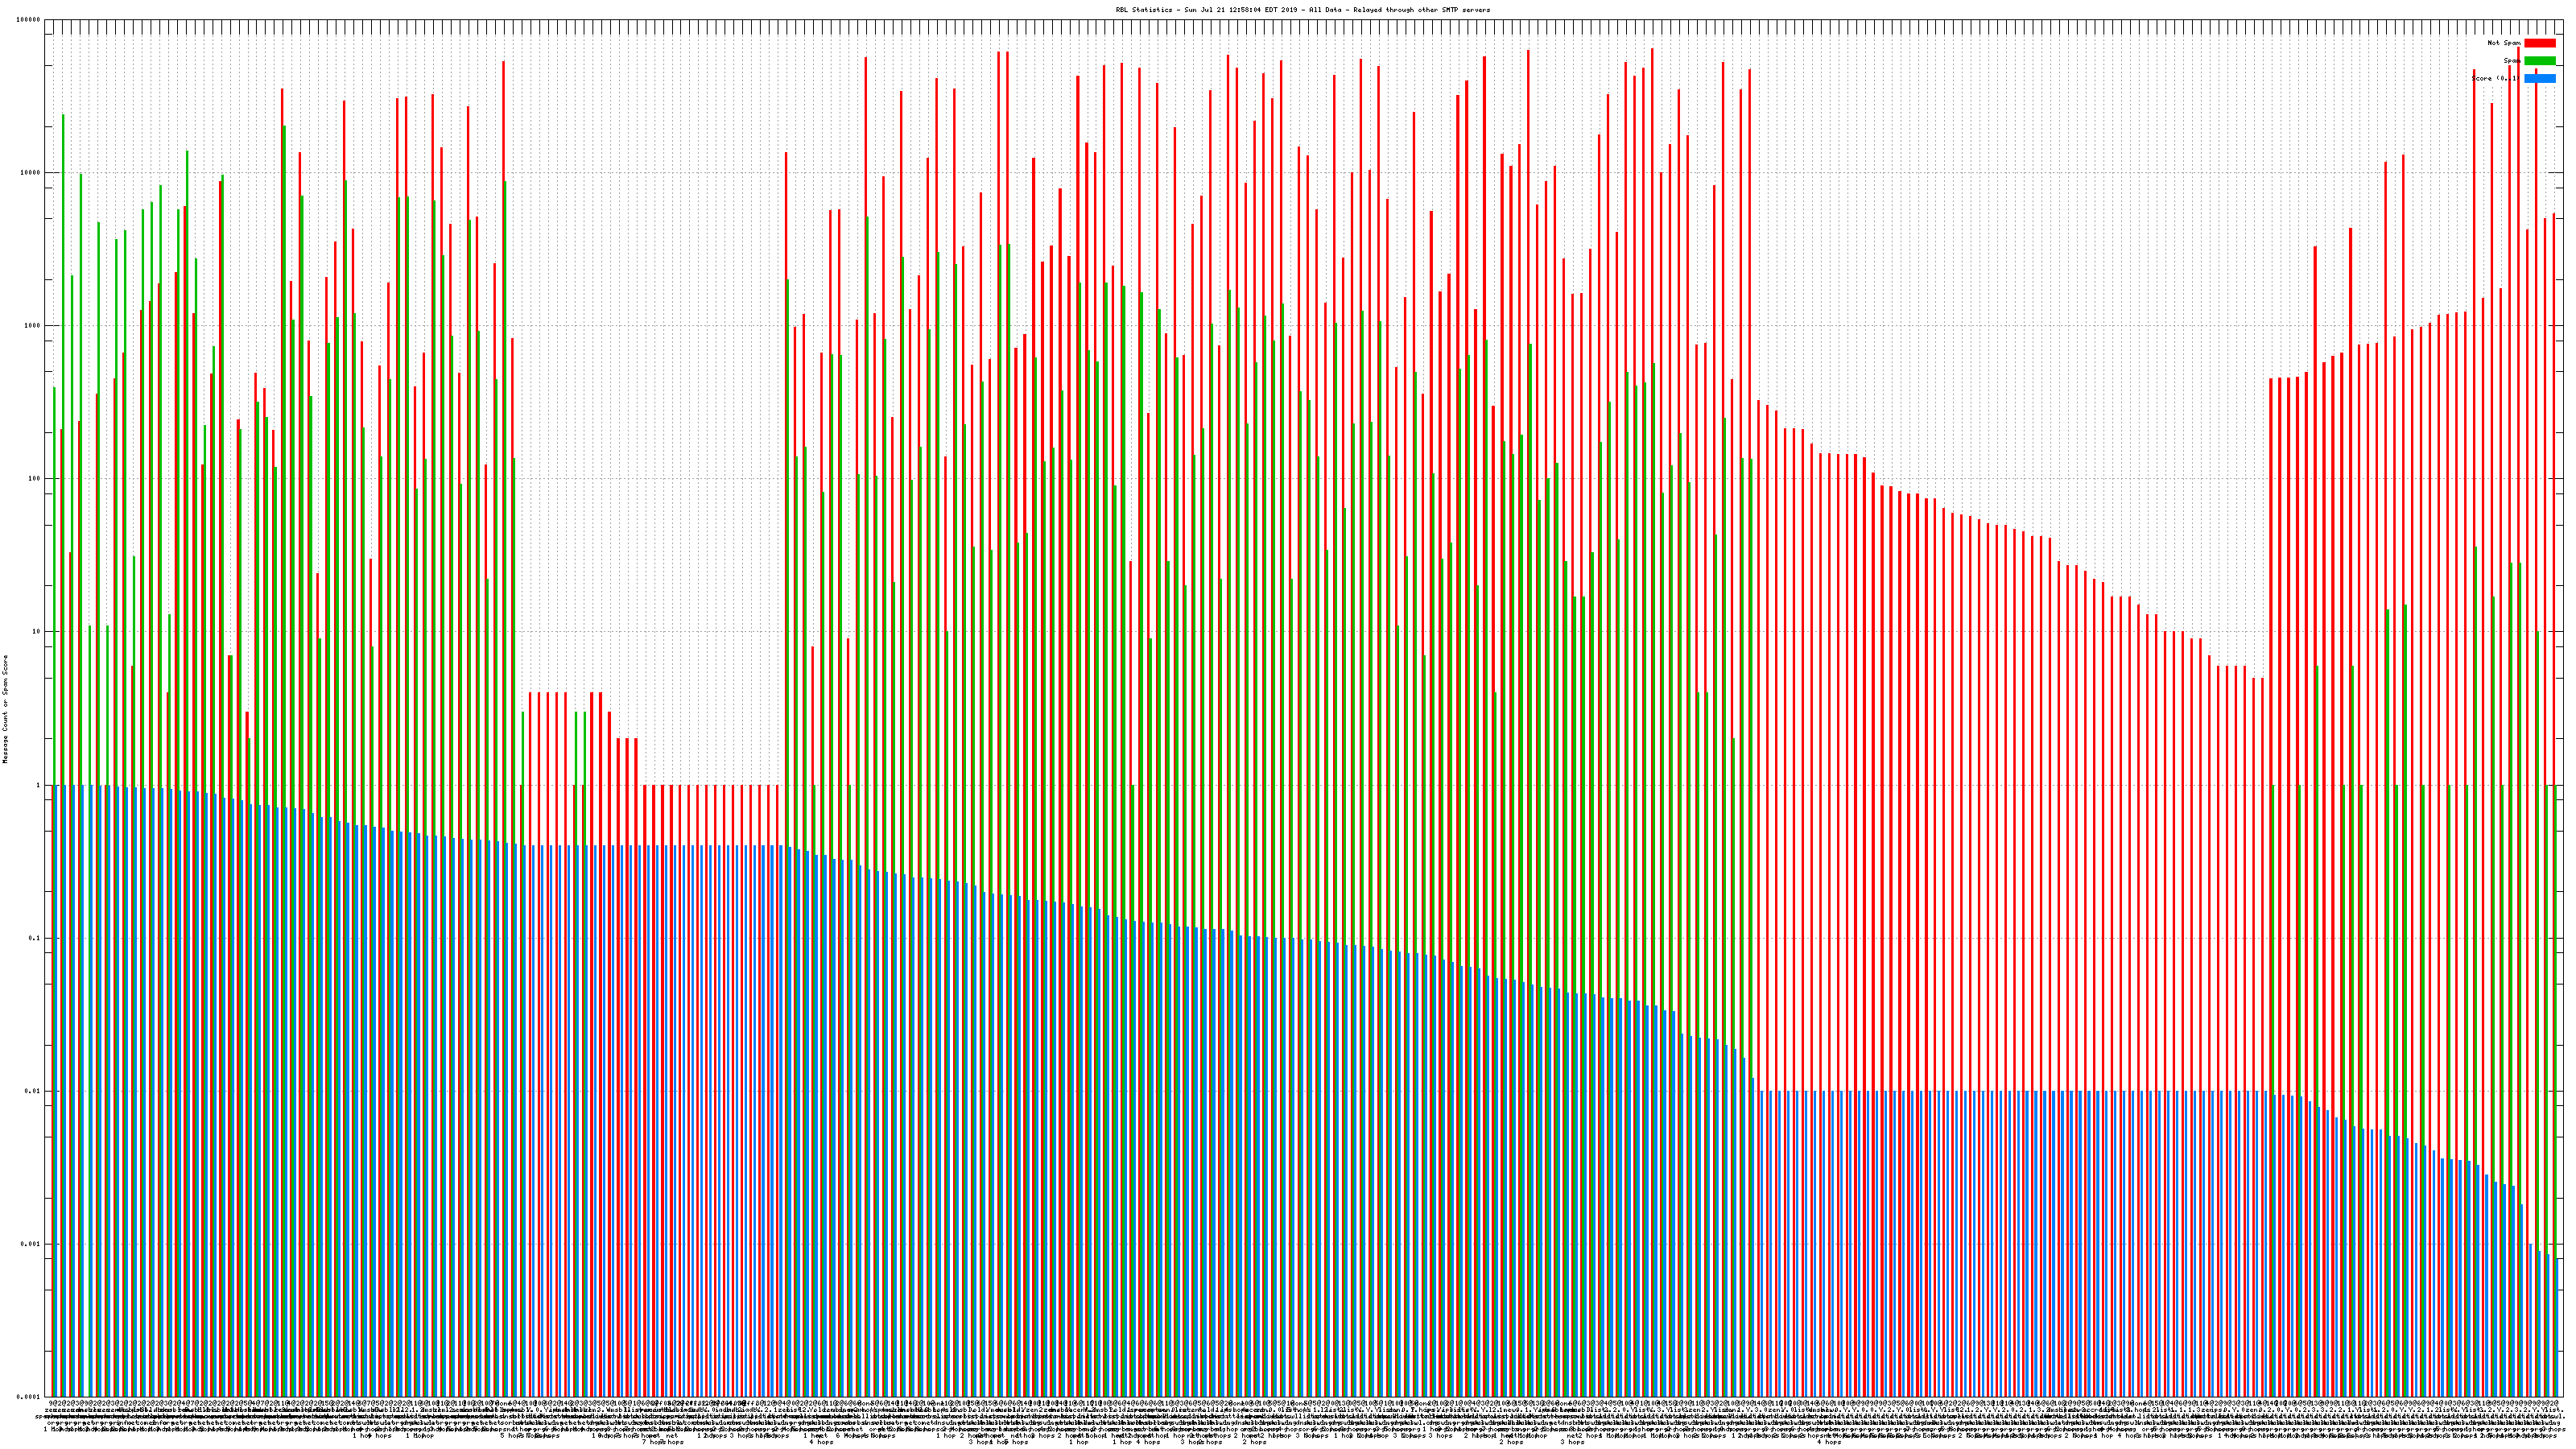Click the rotated 'Message Count or Spam Score' axis title
2576x1449 pixels.
[5, 709]
